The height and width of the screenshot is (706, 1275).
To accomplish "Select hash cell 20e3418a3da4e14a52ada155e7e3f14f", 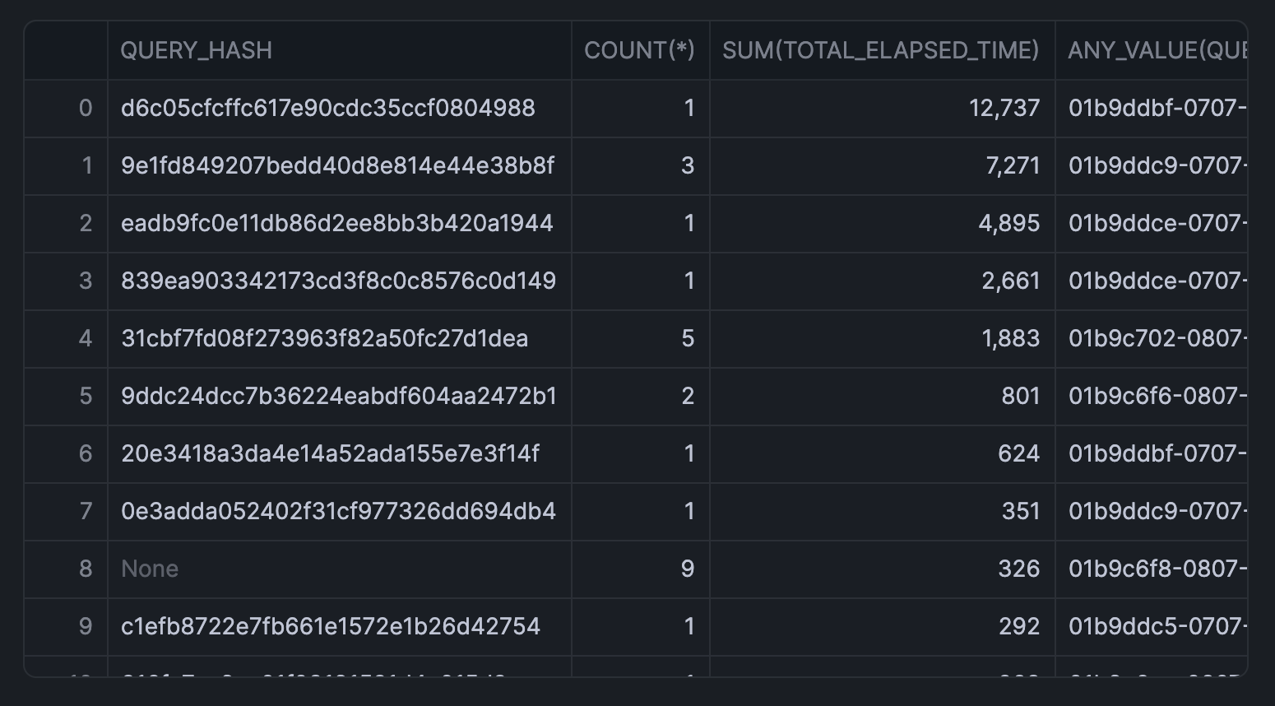I will [x=330, y=454].
